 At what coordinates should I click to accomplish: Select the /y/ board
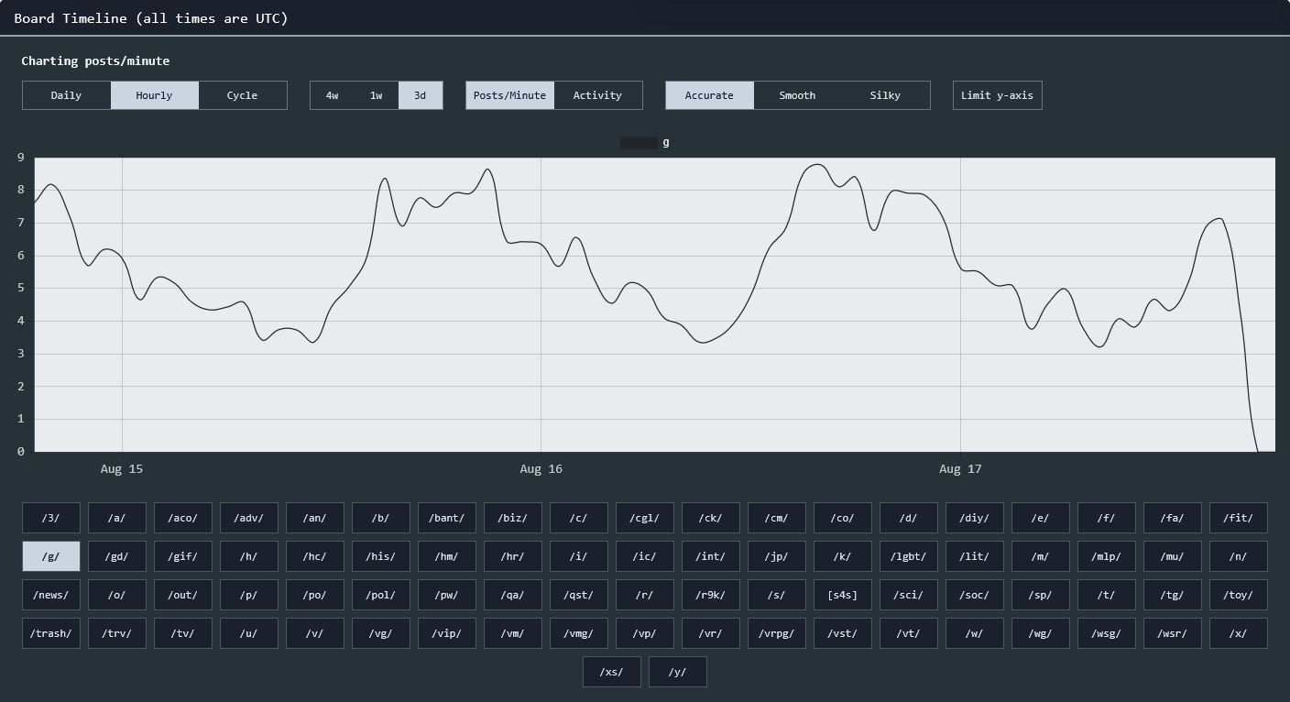click(678, 672)
